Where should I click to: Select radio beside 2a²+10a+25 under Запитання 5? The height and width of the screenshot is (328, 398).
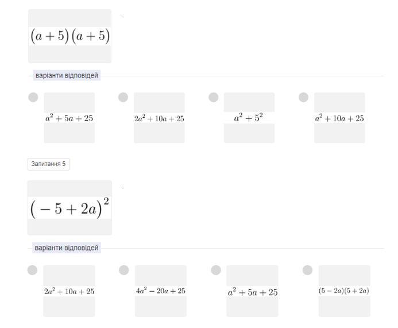pos(32,270)
